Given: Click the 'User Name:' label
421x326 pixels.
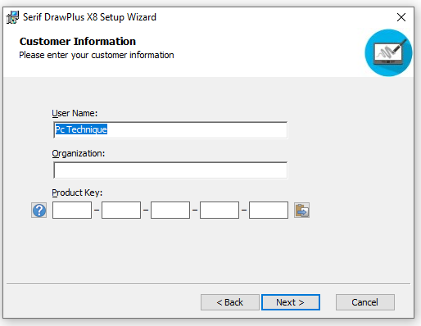Looking at the screenshot, I should (x=75, y=113).
